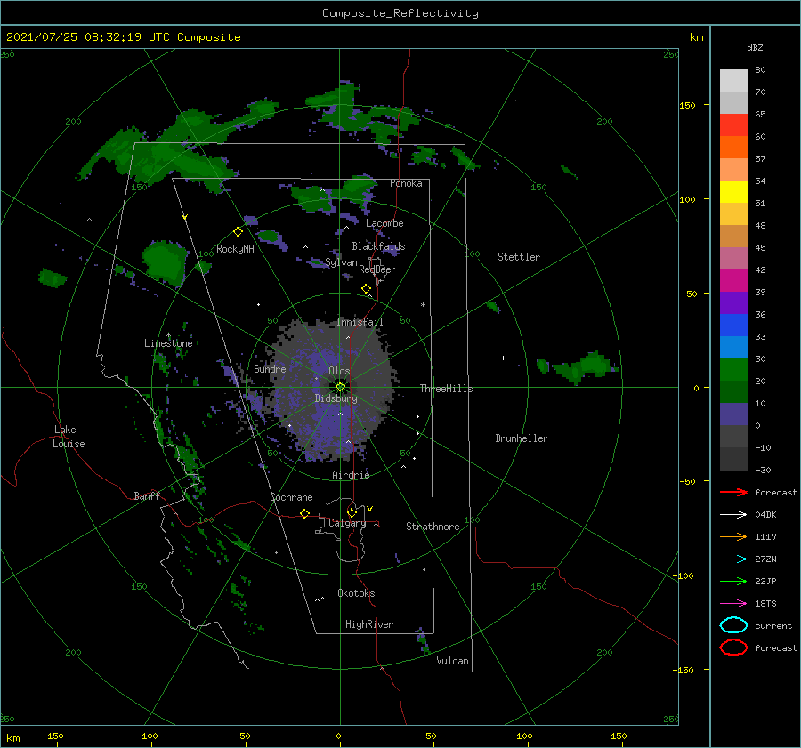Click the blue echo near Vulcan
This screenshot has width=801, height=748.
[x=424, y=642]
